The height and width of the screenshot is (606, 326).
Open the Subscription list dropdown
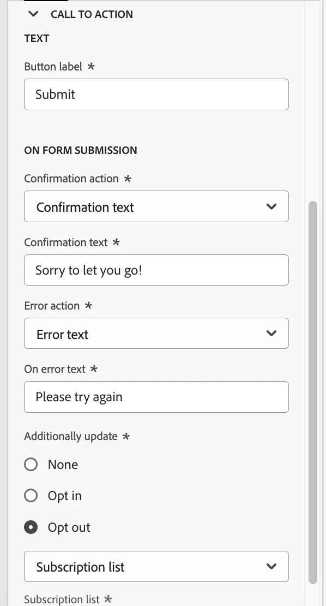156,567
